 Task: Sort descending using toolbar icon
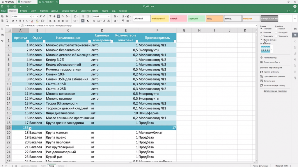click(x=88, y=16)
